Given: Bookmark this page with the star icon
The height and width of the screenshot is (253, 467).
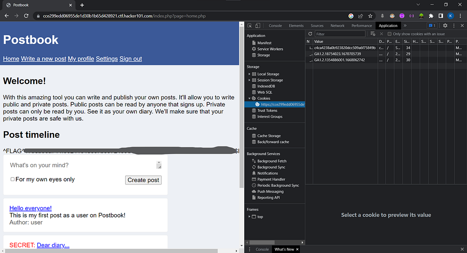Looking at the screenshot, I should [x=370, y=16].
